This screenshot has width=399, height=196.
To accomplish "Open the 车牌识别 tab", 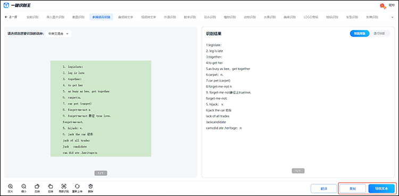I will [x=372, y=18].
